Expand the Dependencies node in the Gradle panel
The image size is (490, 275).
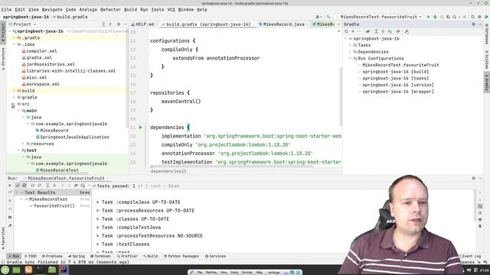tap(351, 52)
